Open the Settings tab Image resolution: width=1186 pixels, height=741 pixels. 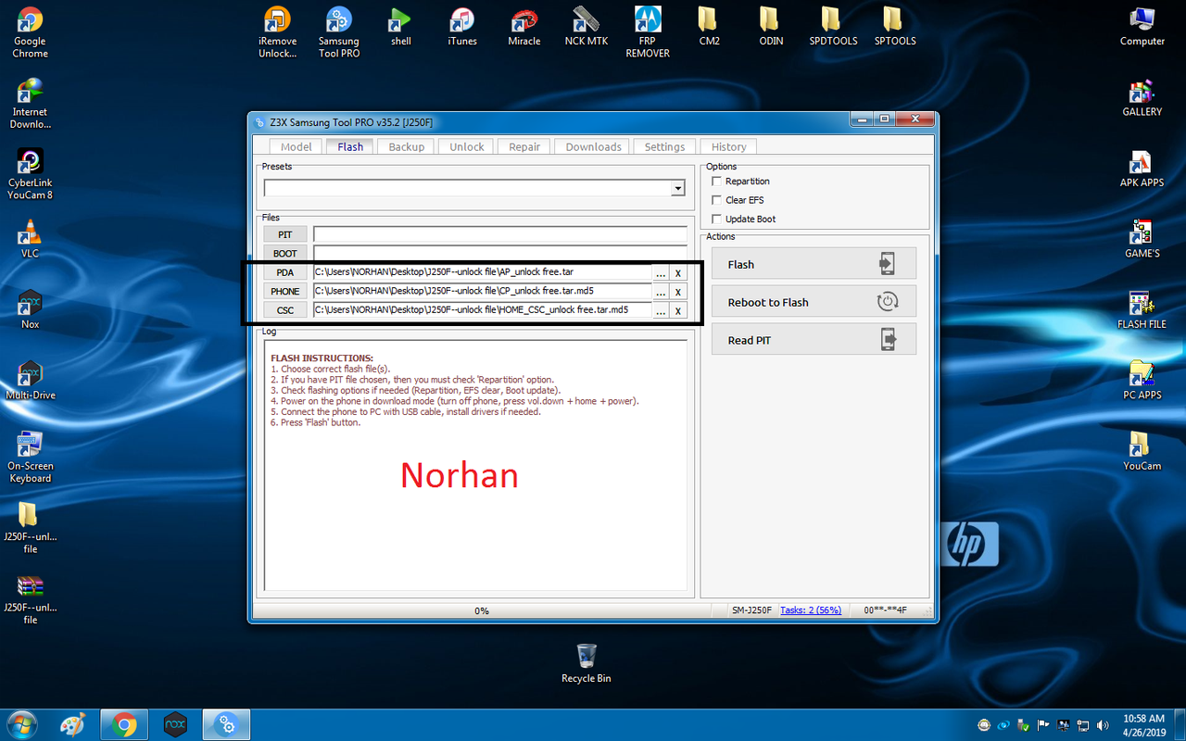point(664,146)
